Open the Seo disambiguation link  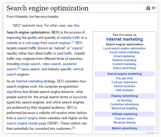(x=77, y=26)
